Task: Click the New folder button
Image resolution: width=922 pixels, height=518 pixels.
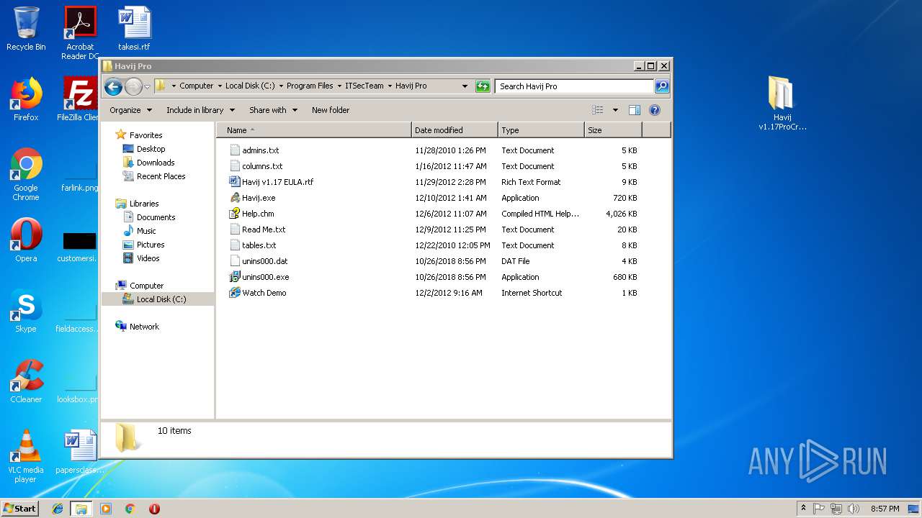Action: (331, 110)
